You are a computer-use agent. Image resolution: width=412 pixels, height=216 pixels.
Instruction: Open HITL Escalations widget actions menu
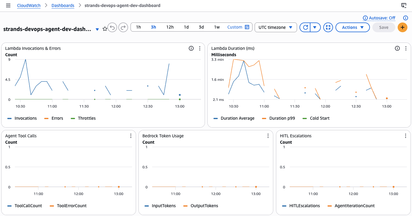(x=406, y=136)
